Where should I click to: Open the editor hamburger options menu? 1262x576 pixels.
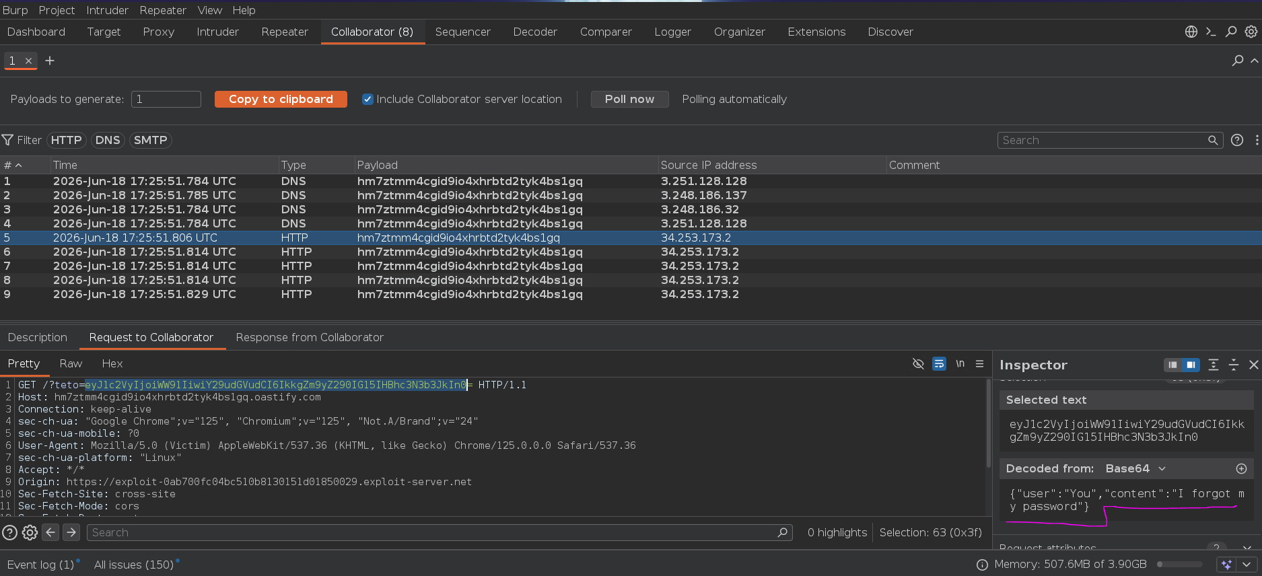click(x=980, y=364)
